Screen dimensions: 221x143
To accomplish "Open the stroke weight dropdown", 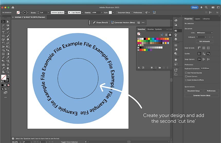I will pos(48,13).
